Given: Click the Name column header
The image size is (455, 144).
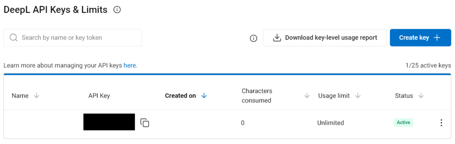Looking at the screenshot, I should coord(20,95).
